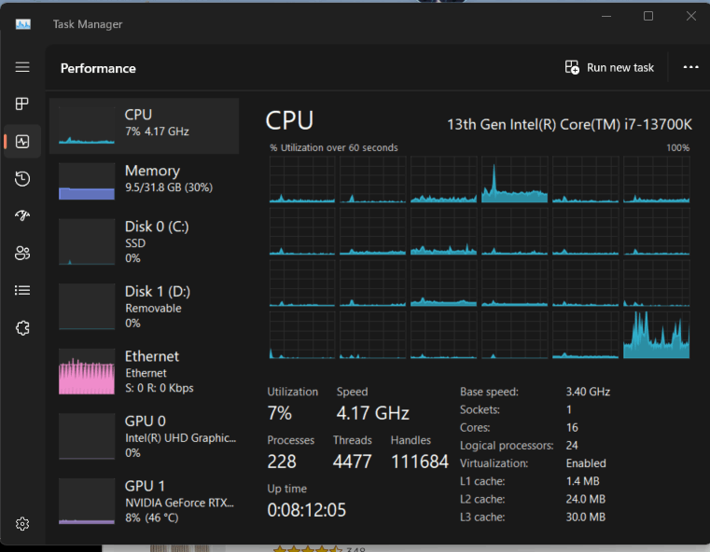Open Task Manager settings gear
The width and height of the screenshot is (710, 552).
(22, 524)
